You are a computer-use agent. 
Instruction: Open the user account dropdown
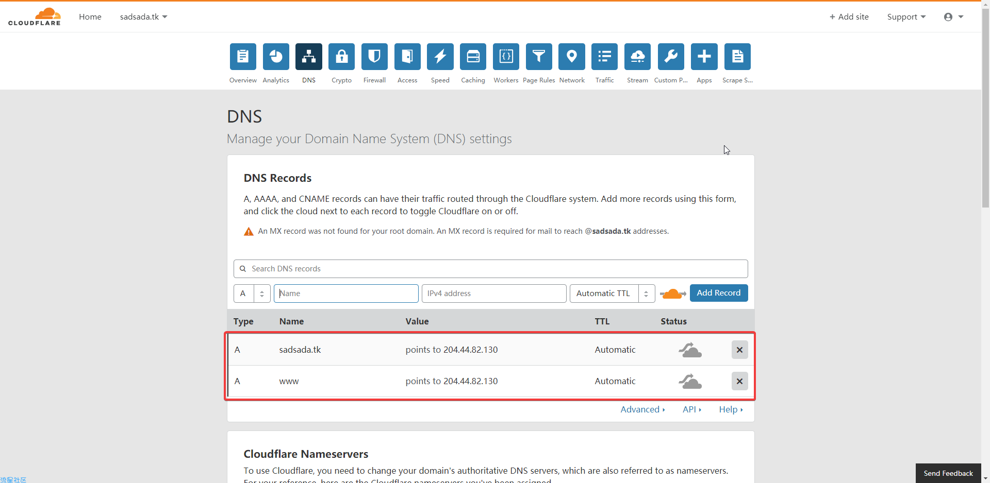click(x=954, y=17)
